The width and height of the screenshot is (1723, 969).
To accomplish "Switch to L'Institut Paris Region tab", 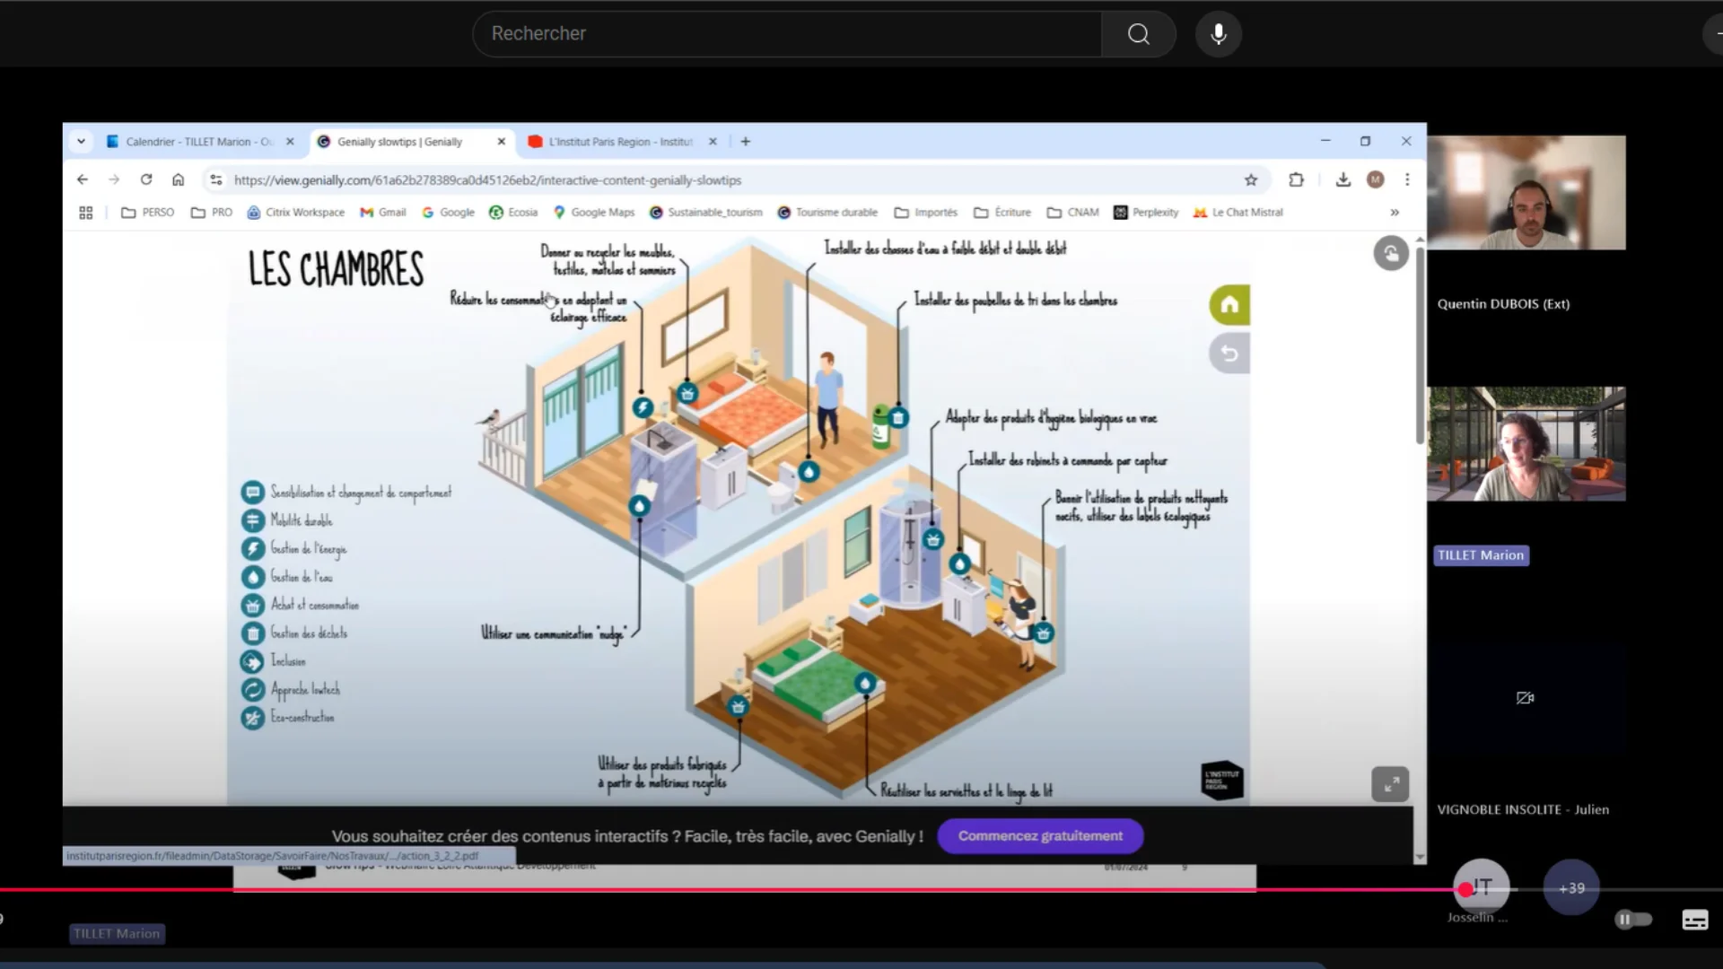I will pyautogui.click(x=619, y=142).
